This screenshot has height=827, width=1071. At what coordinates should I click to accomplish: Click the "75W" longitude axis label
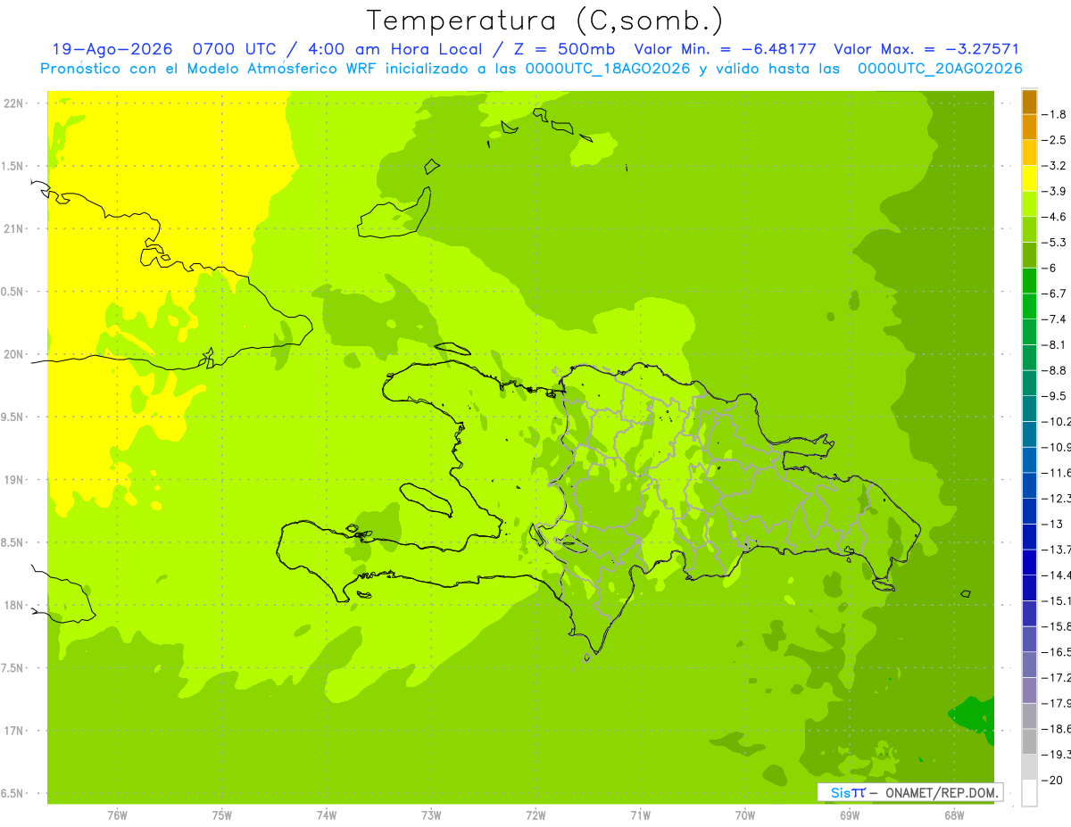[221, 815]
